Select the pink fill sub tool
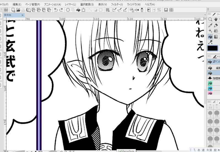The image size is (220, 152). click(210, 93)
